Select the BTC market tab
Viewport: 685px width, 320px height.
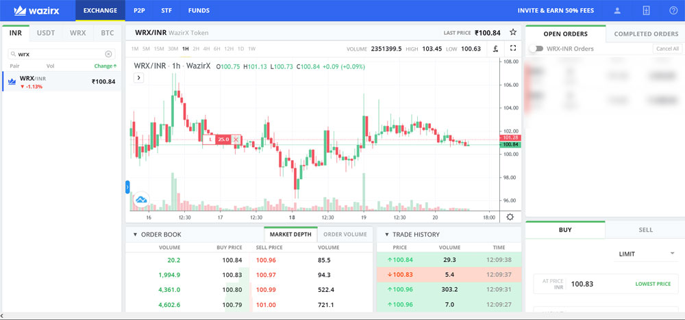point(108,33)
